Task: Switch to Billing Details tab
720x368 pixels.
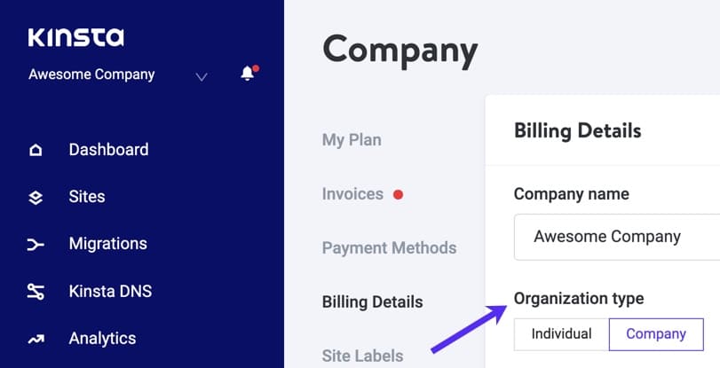Action: tap(372, 301)
